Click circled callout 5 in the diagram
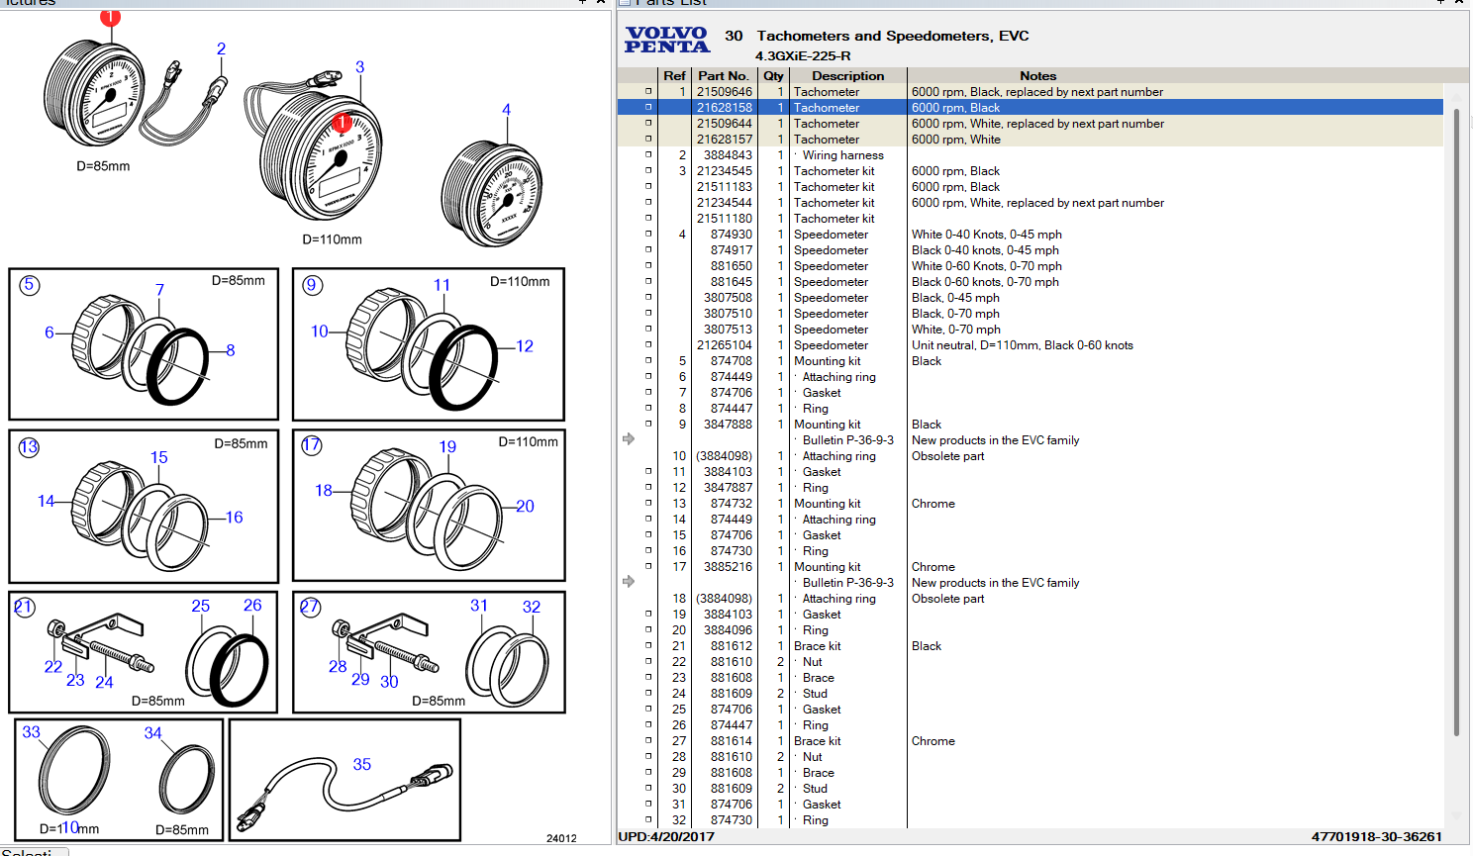Viewport: 1473px width, 856px height. pos(29,285)
